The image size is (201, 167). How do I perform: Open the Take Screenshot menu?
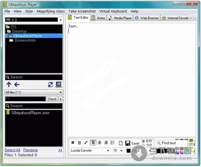pos(82,11)
